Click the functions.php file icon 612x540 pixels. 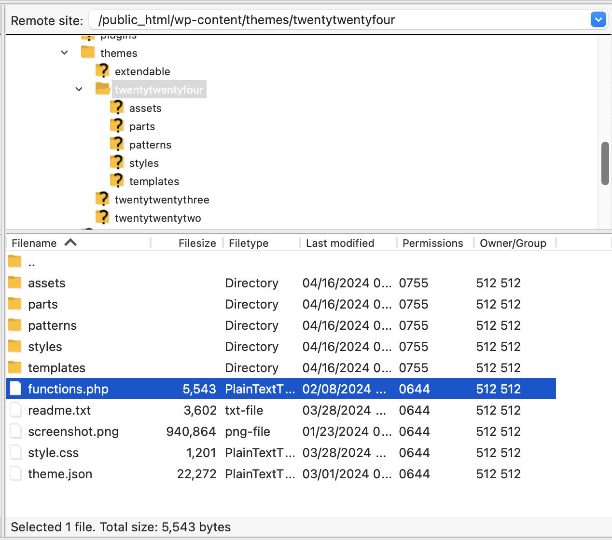15,388
